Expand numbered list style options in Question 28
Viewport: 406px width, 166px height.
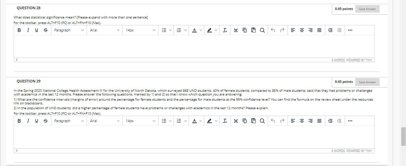coord(186,30)
